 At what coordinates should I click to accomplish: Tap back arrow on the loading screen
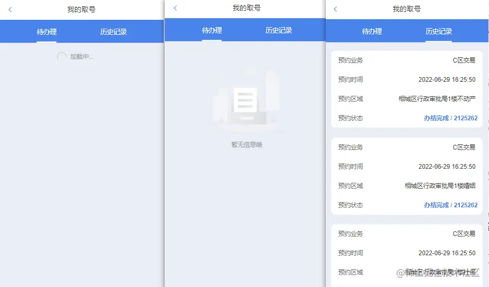10,10
